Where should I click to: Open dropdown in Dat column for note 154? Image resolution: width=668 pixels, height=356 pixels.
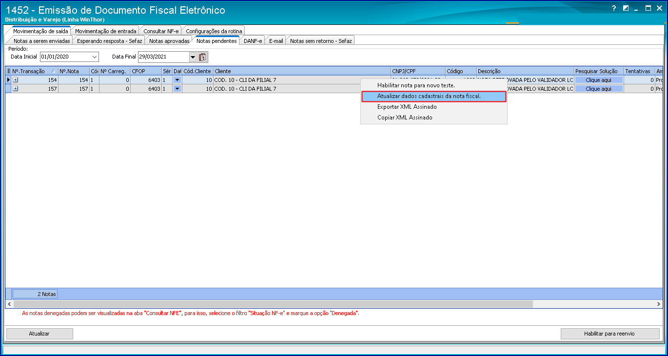pos(177,80)
